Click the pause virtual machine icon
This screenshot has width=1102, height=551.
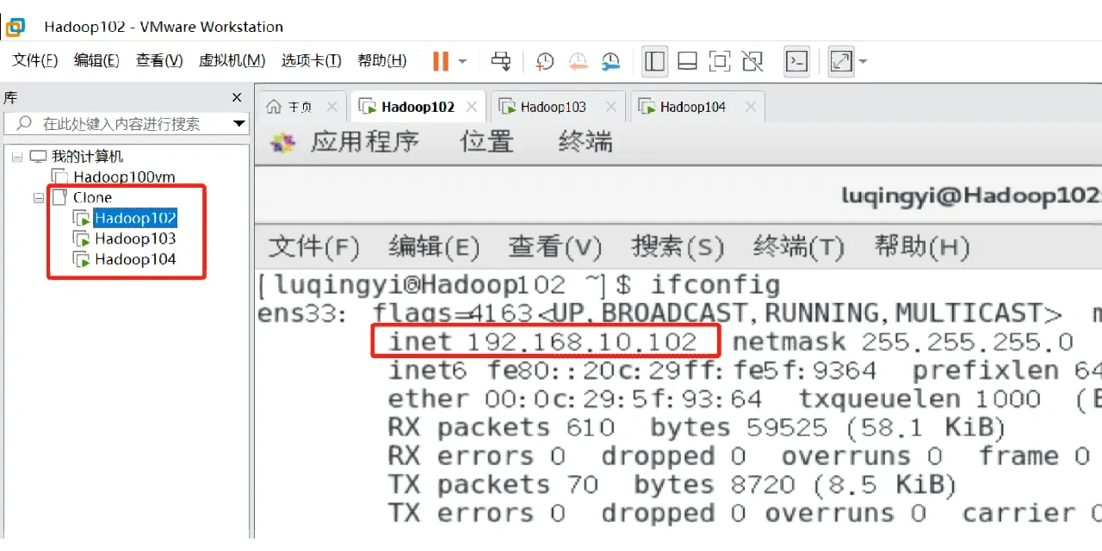pos(441,61)
